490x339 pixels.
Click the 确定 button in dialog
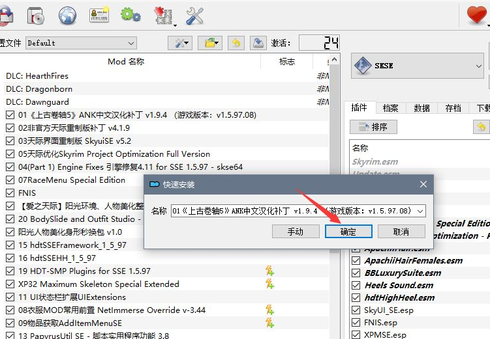[348, 232]
